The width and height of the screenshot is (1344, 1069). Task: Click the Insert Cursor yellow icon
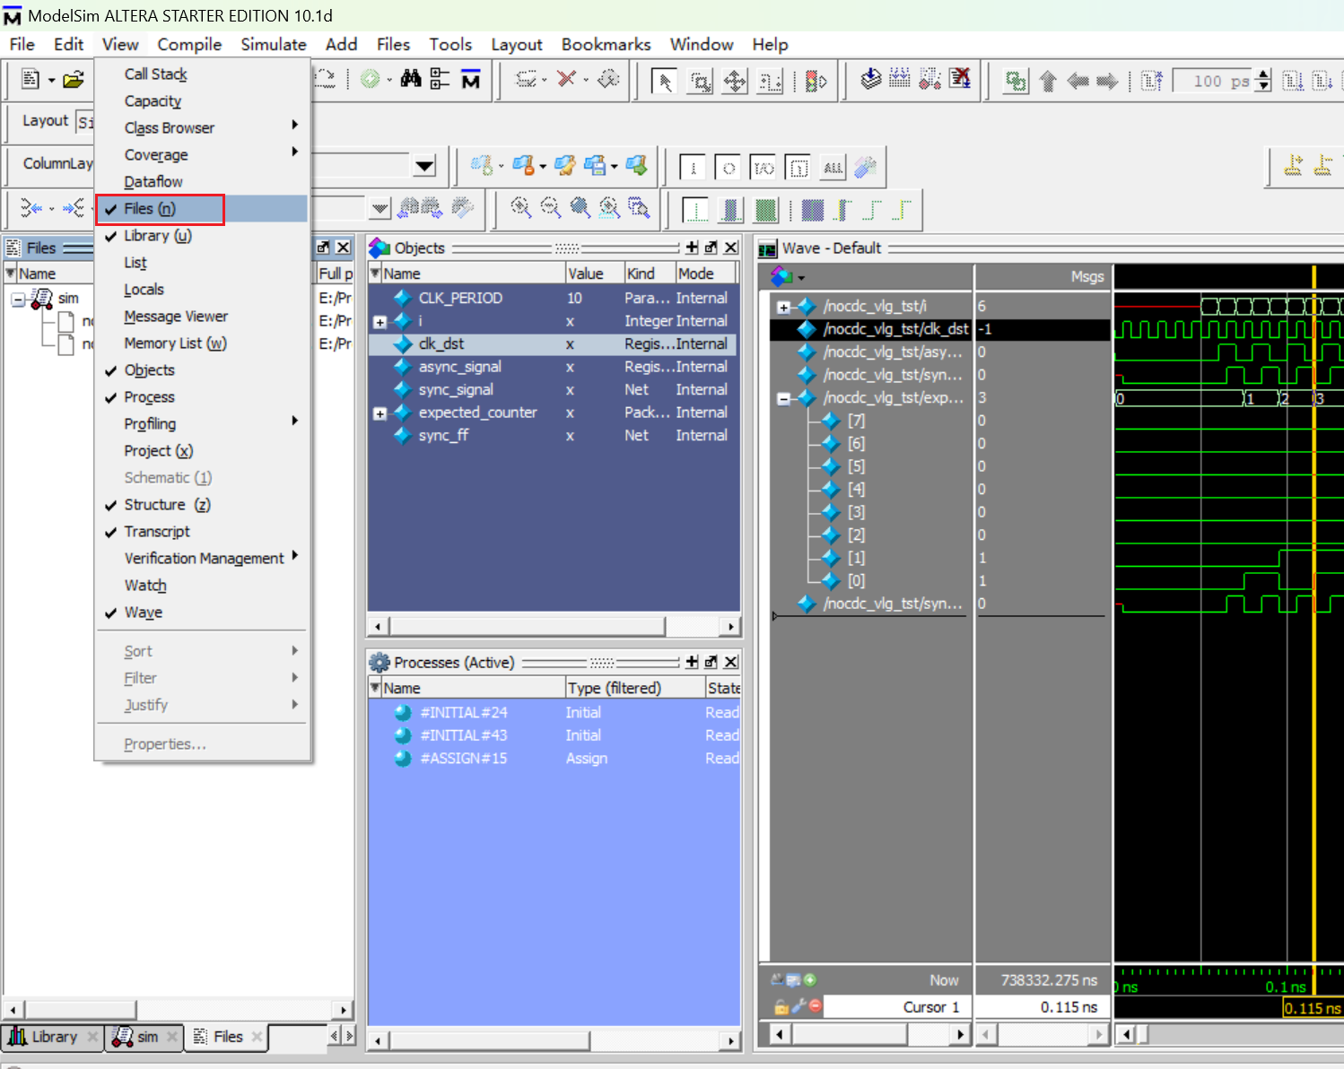1293,165
